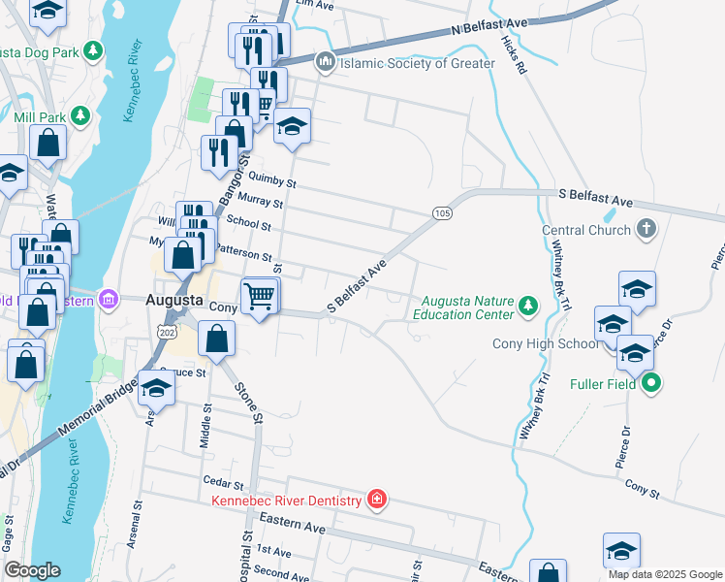725x582 pixels.
Task: Click the restaurant marker near Quimby St
Action: pyautogui.click(x=220, y=156)
